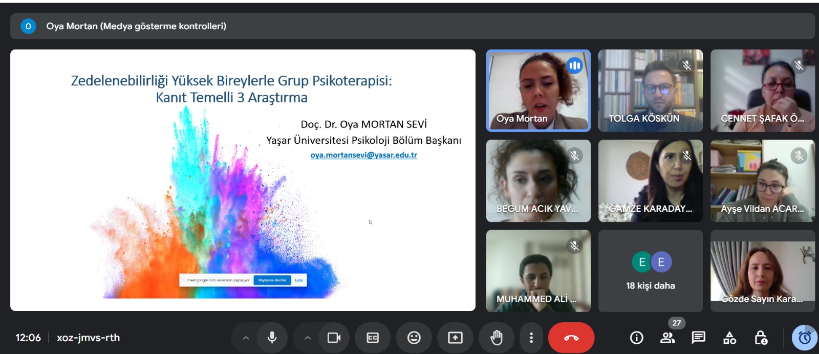Open the activities shapes icon
Image resolution: width=819 pixels, height=354 pixels.
tap(729, 338)
